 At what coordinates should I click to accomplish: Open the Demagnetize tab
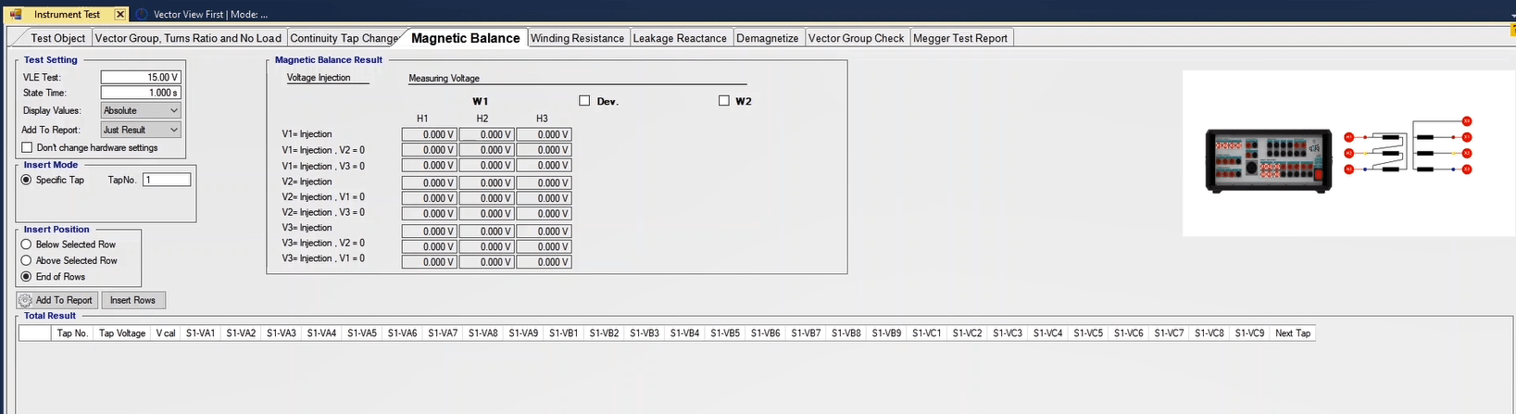[x=767, y=38]
